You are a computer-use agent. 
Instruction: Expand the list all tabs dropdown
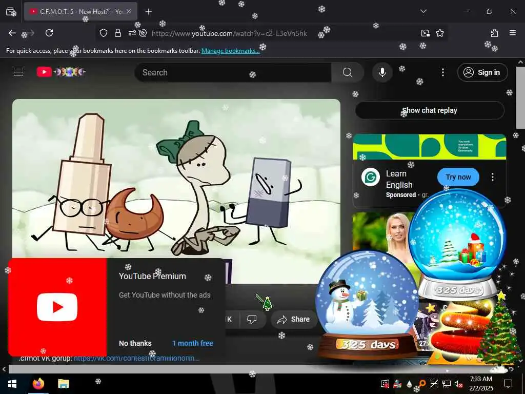423,11
